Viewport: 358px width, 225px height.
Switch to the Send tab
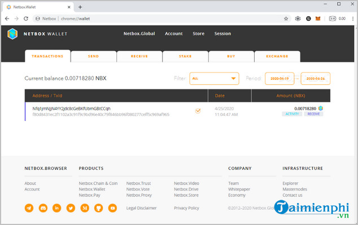tap(94, 56)
